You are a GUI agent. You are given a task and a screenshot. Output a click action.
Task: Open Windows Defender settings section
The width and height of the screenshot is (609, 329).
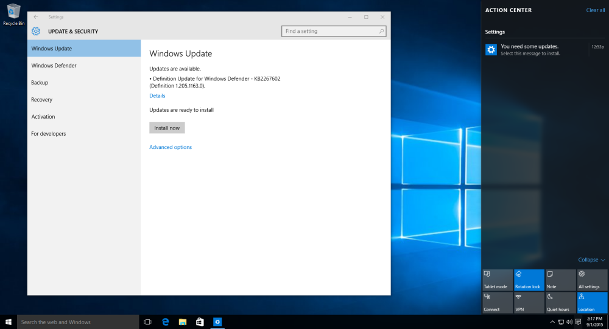[84, 66]
